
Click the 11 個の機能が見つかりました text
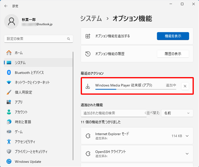pos(101,122)
